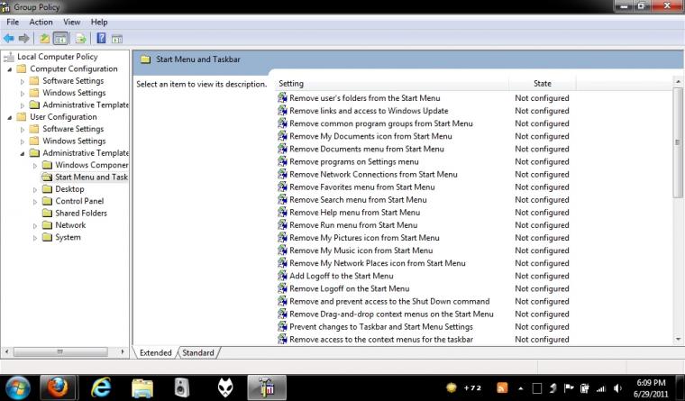This screenshot has width=685, height=401.
Task: Click the Export List toolbar icon
Action: pos(80,39)
